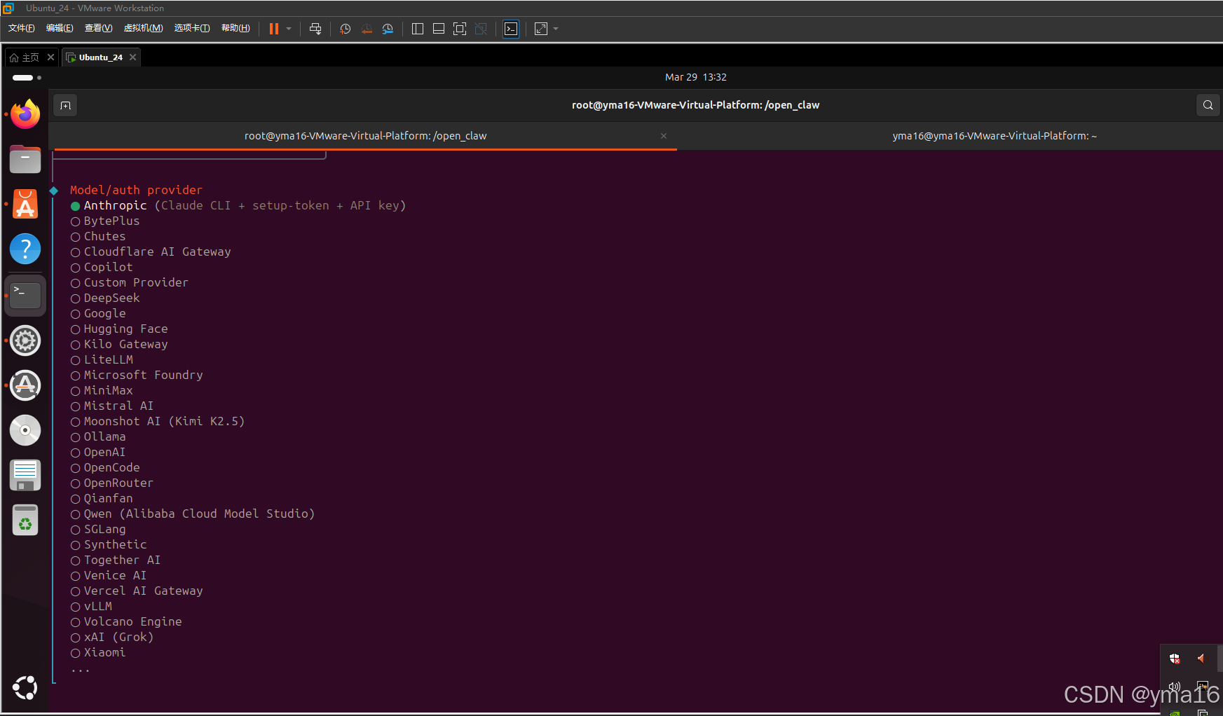Select the OpenAI provider option
The width and height of the screenshot is (1223, 716).
pyautogui.click(x=98, y=453)
